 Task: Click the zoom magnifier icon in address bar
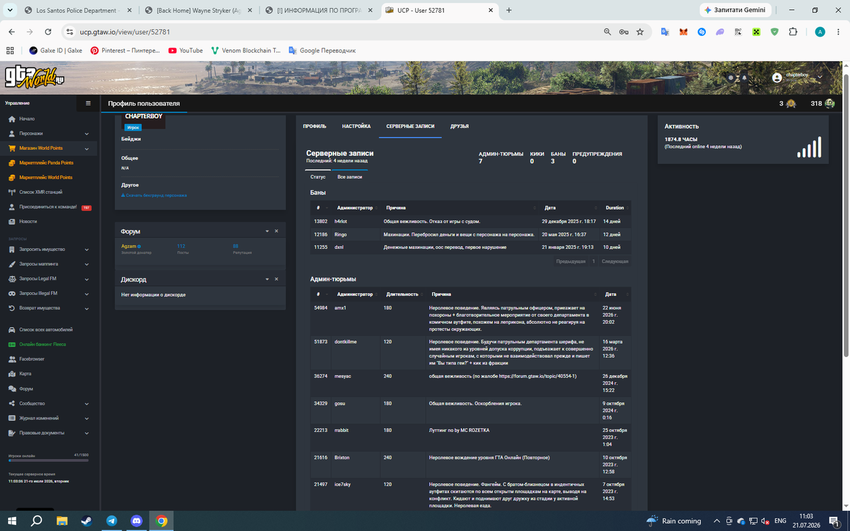coord(607,32)
